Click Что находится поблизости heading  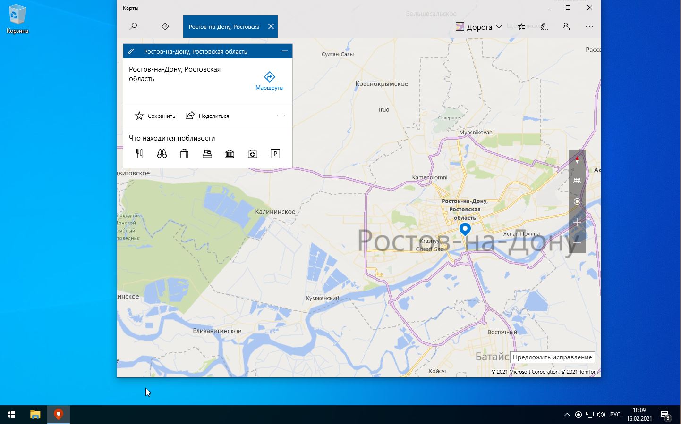172,138
